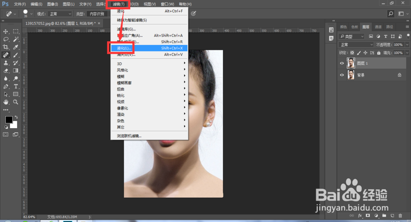Image resolution: width=411 pixels, height=222 pixels.
Task: Expand the 风格化 submenu
Action: coord(149,70)
